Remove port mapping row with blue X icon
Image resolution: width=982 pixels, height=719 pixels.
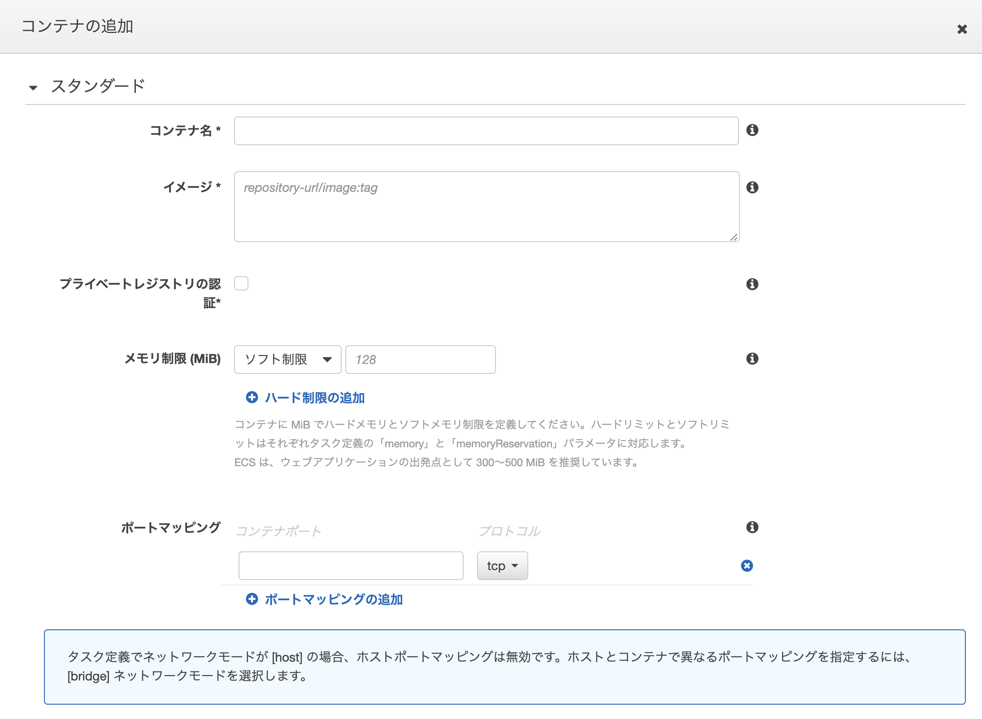tap(747, 566)
